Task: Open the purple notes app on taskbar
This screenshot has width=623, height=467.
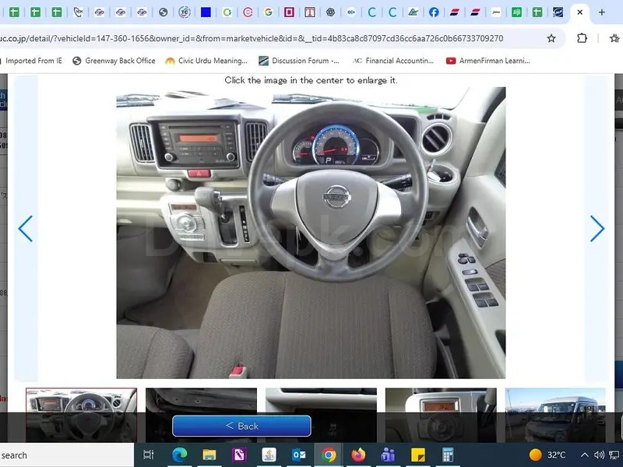Action: click(239, 455)
